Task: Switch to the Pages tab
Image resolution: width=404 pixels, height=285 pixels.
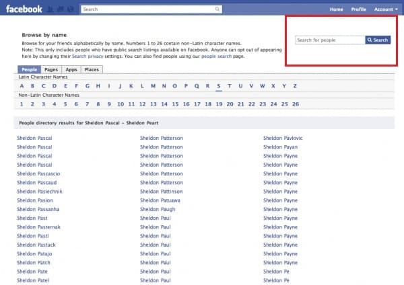Action: [51, 69]
